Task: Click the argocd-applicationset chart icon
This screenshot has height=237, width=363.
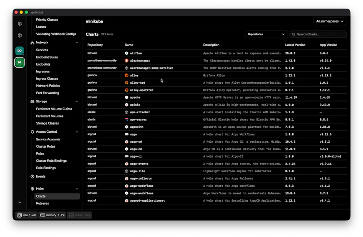Action: tap(127, 200)
